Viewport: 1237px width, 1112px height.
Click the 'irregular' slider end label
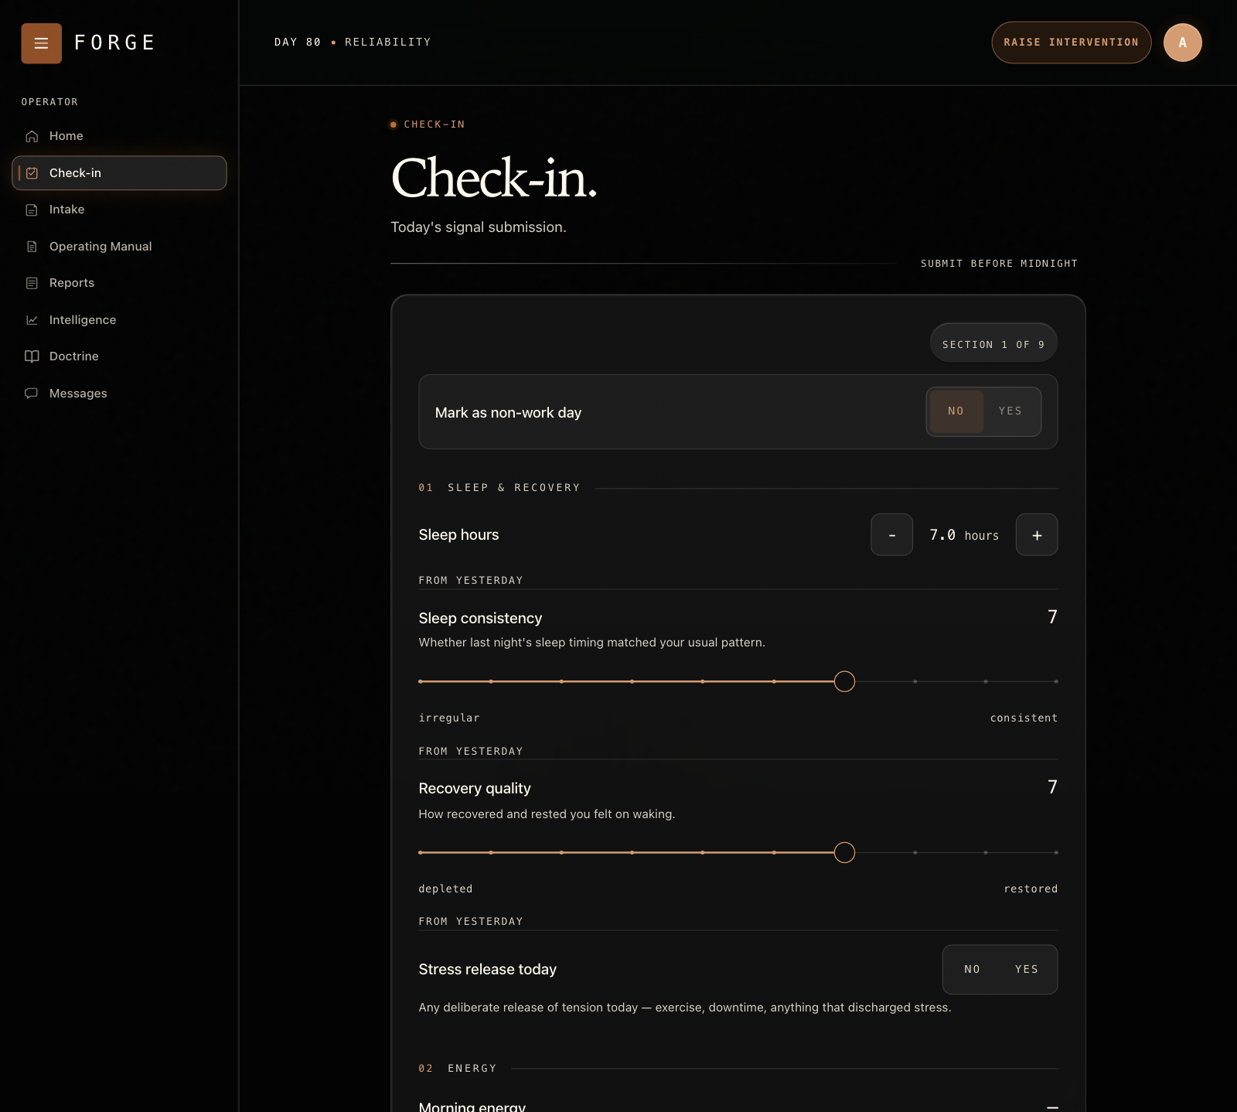tap(449, 718)
